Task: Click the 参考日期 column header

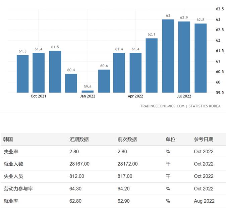Action: 204,139
